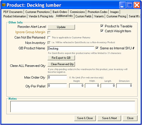Uncheck the Catch Weight Item checkbox
The width and height of the screenshot is (142, 125).
[102, 31]
